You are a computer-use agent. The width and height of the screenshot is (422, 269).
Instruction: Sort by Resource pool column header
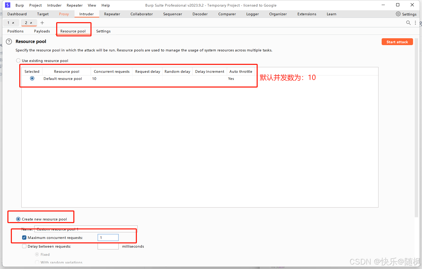[67, 71]
